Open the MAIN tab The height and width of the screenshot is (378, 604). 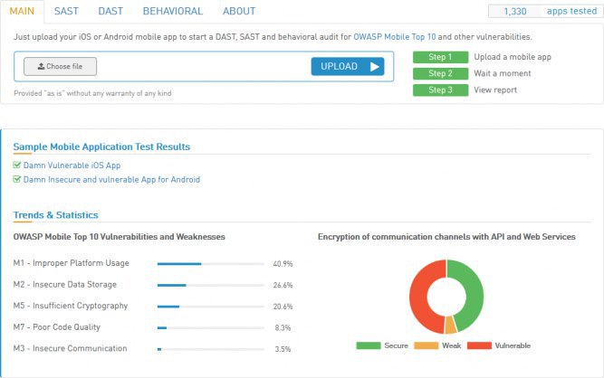point(22,11)
